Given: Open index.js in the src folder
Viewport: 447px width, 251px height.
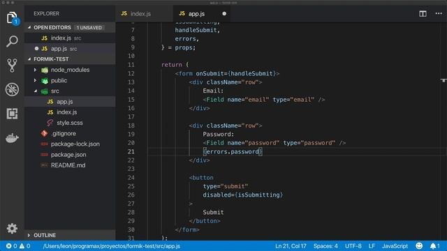Looking at the screenshot, I should pyautogui.click(x=70, y=112).
